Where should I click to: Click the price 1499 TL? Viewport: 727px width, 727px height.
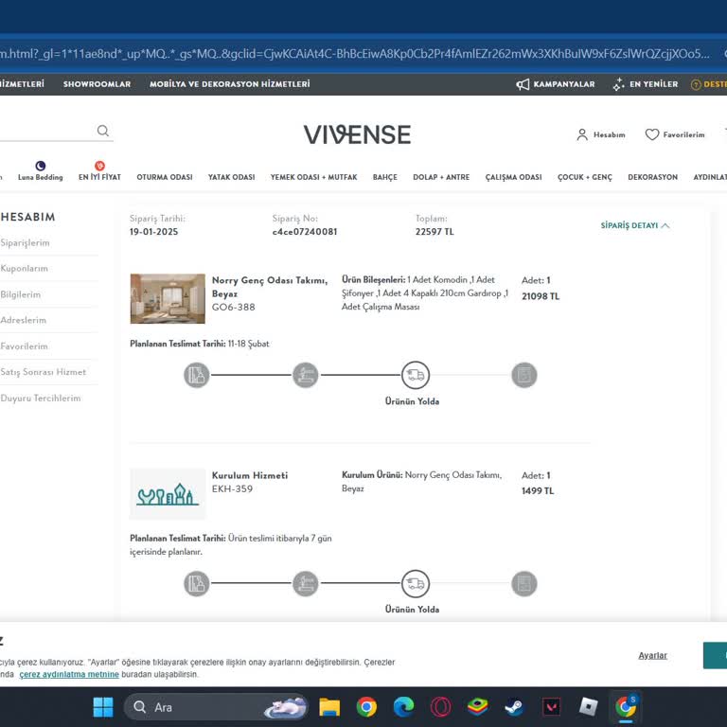pyautogui.click(x=538, y=491)
